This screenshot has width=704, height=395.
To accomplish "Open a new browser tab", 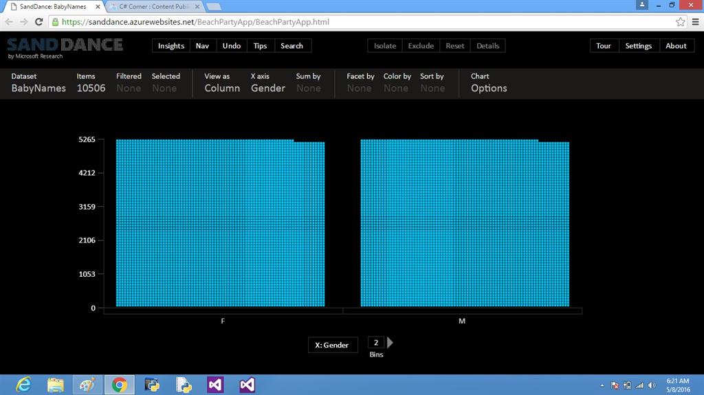I will click(x=214, y=7).
